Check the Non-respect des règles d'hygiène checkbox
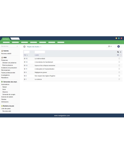This screenshot has height=154, width=124. click(119, 76)
